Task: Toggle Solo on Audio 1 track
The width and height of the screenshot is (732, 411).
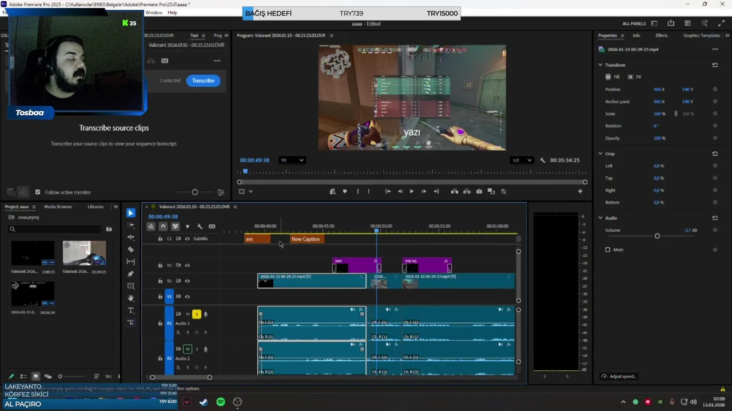Action: (197, 314)
